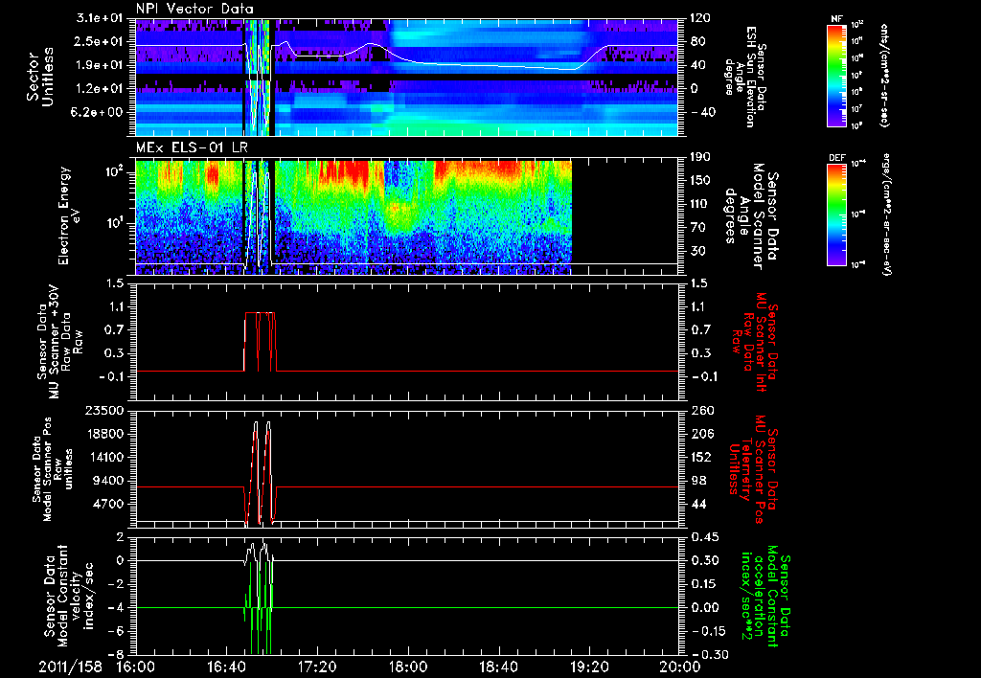The image size is (981, 678).
Task: Click the 18800 scanner position tick
Action: click(105, 434)
